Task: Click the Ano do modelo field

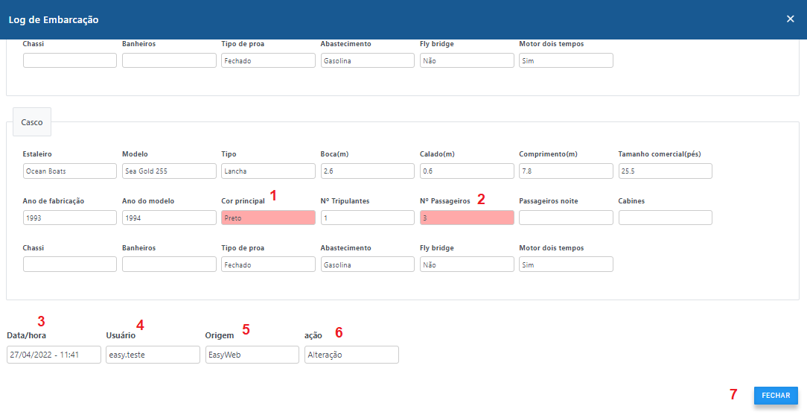Action: [x=169, y=218]
